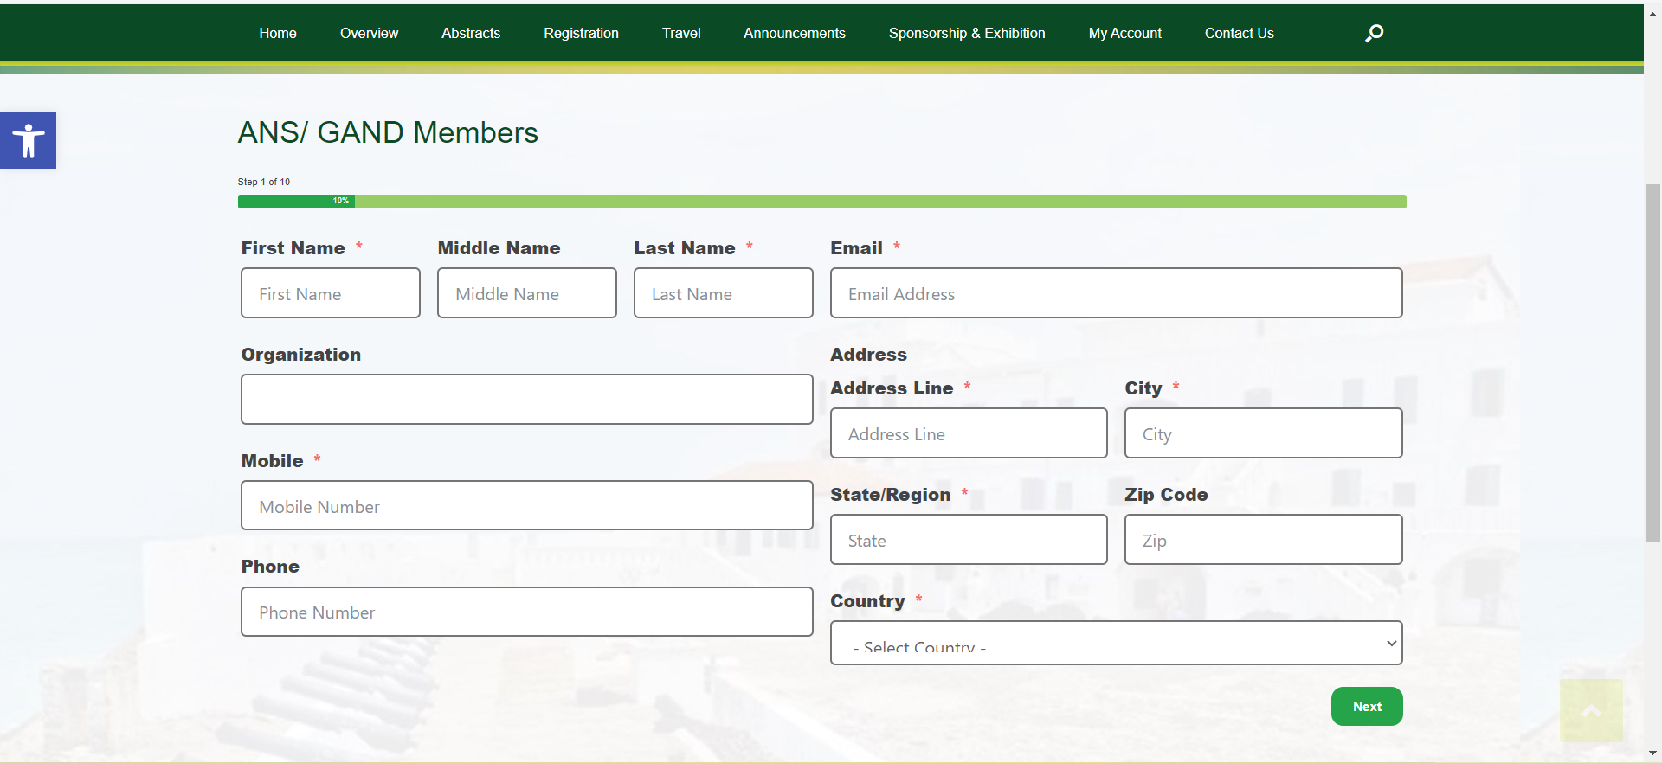Focus the Last Name input field
1662x763 pixels.
tap(724, 293)
